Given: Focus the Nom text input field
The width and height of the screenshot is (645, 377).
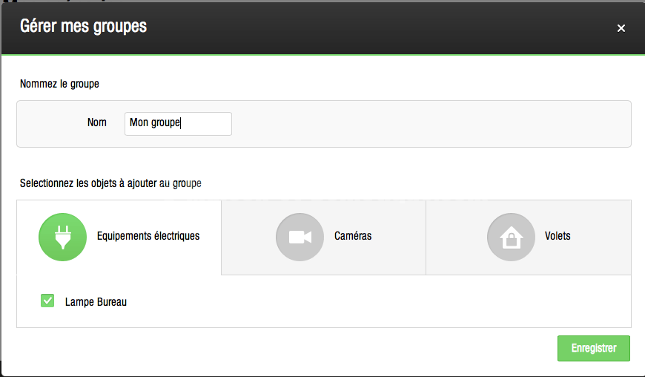Looking at the screenshot, I should (x=178, y=123).
